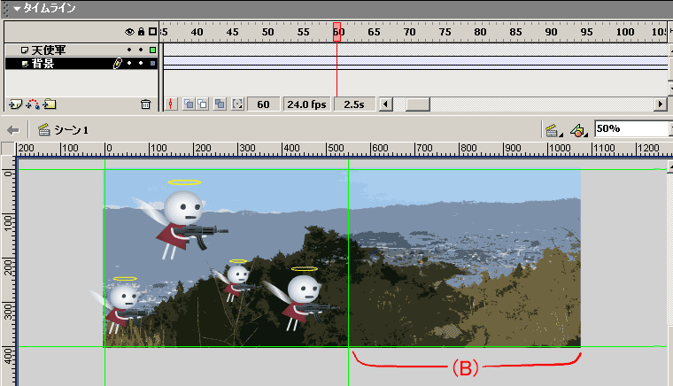Viewport: 673px width, 386px height.
Task: Toggle Edit Multiple Frames
Action: [x=220, y=104]
